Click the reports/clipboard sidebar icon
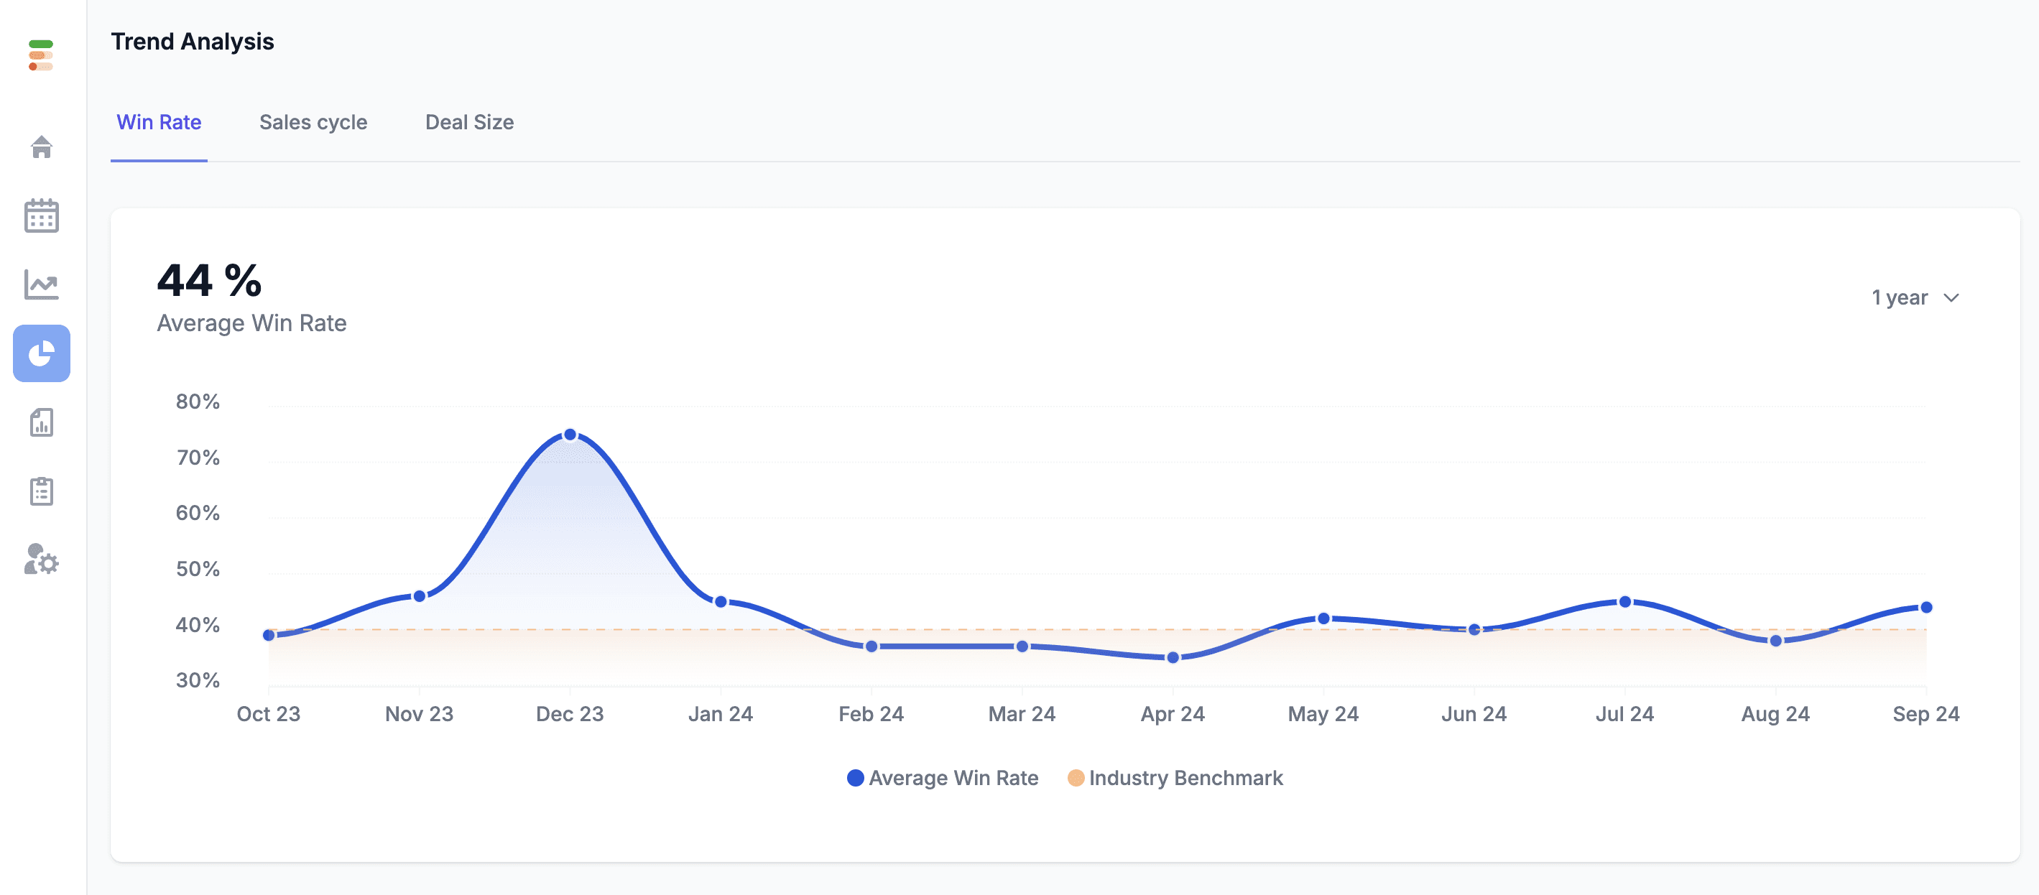2039x895 pixels. point(42,491)
